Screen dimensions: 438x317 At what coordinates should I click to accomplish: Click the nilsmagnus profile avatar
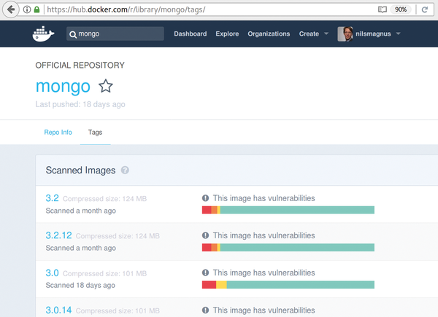(x=345, y=34)
